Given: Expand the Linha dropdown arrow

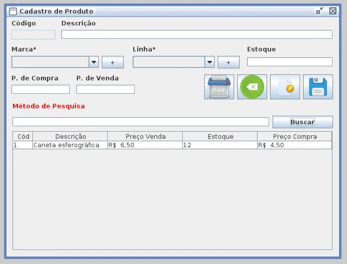Looking at the screenshot, I should point(210,62).
